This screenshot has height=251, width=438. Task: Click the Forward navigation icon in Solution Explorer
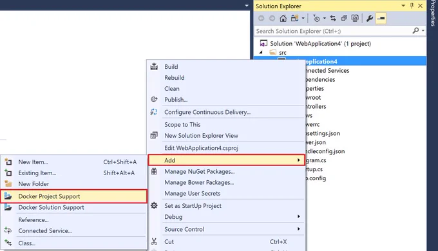click(x=272, y=19)
